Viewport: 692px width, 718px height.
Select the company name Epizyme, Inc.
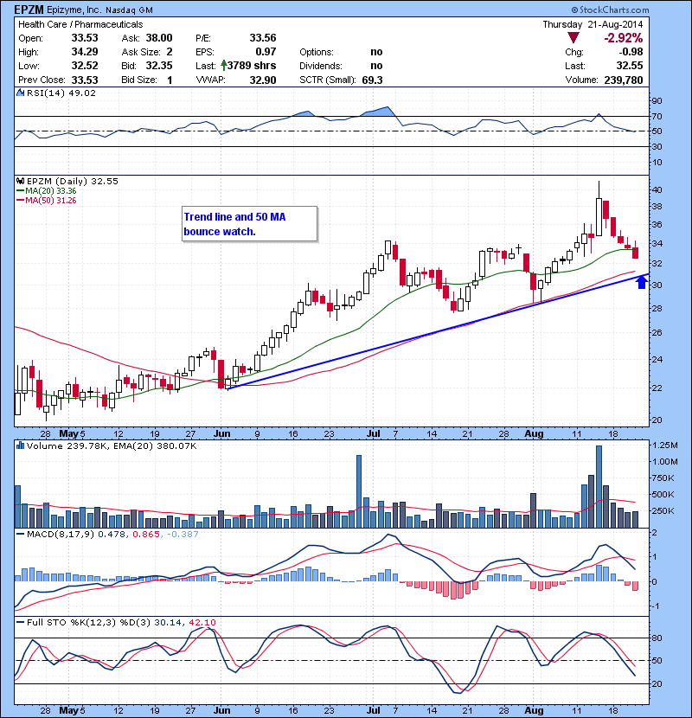tap(74, 10)
